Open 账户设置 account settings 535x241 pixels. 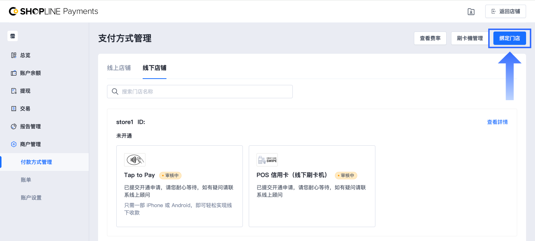(x=31, y=198)
